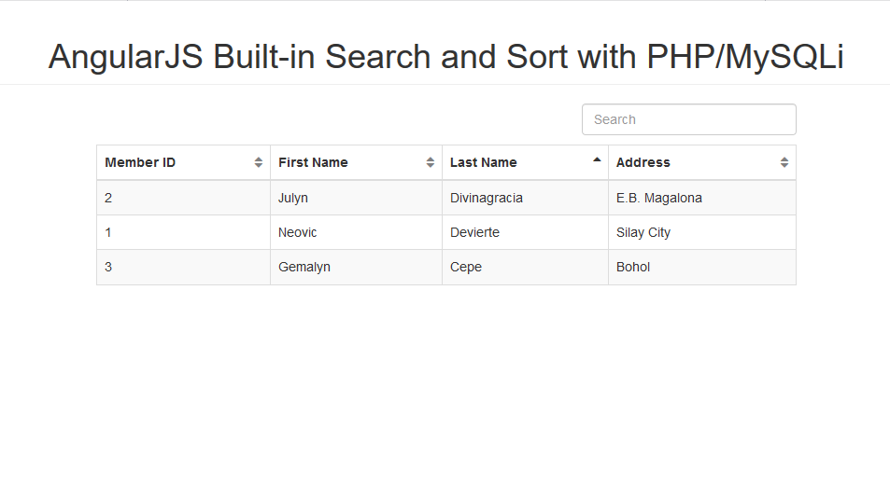Reverse the Last Name column sorting

(525, 162)
